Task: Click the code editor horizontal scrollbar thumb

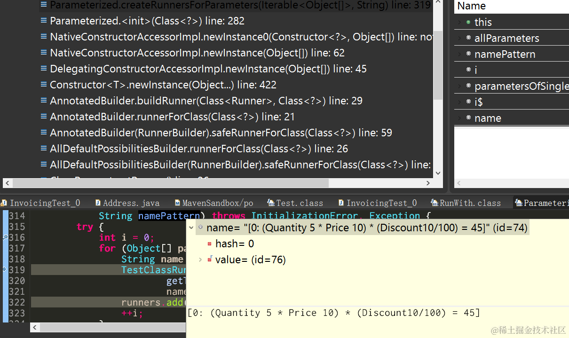Action: (114, 327)
